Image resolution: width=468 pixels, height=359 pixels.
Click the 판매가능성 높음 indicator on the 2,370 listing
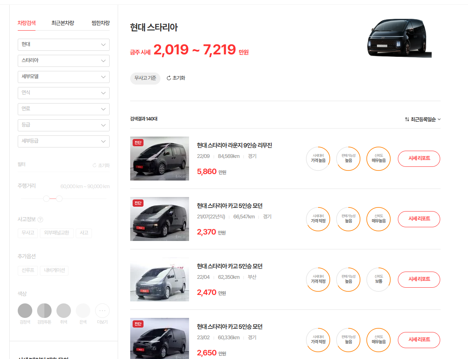click(348, 219)
